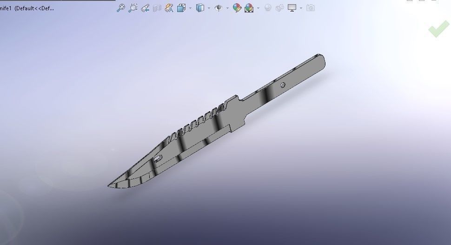Click View Orientation cube icon
The image size is (451, 245).
click(x=181, y=8)
